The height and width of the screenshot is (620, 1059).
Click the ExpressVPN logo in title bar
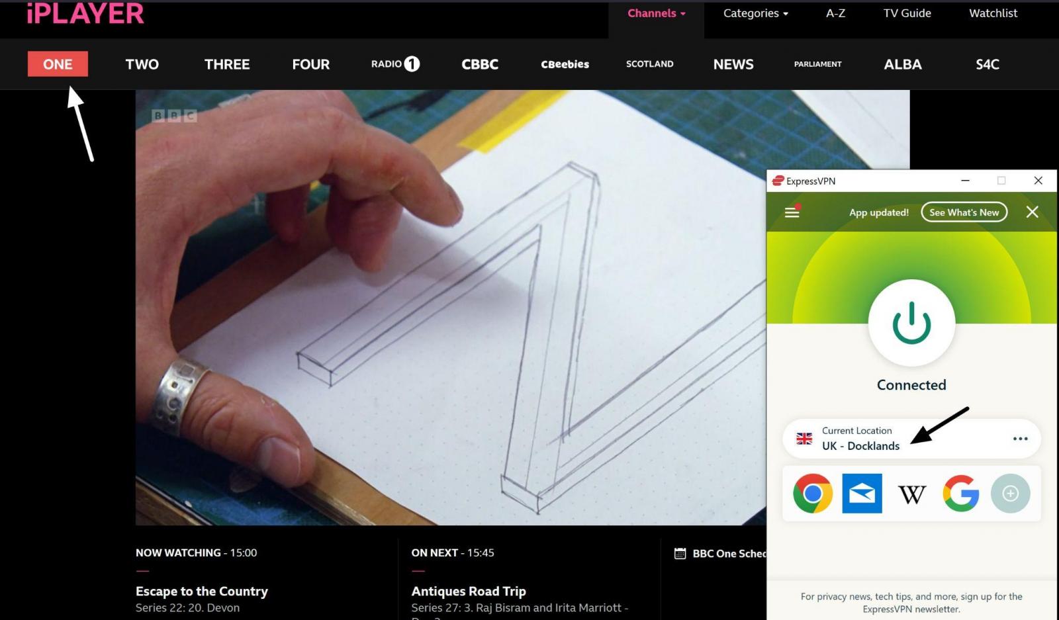click(778, 181)
